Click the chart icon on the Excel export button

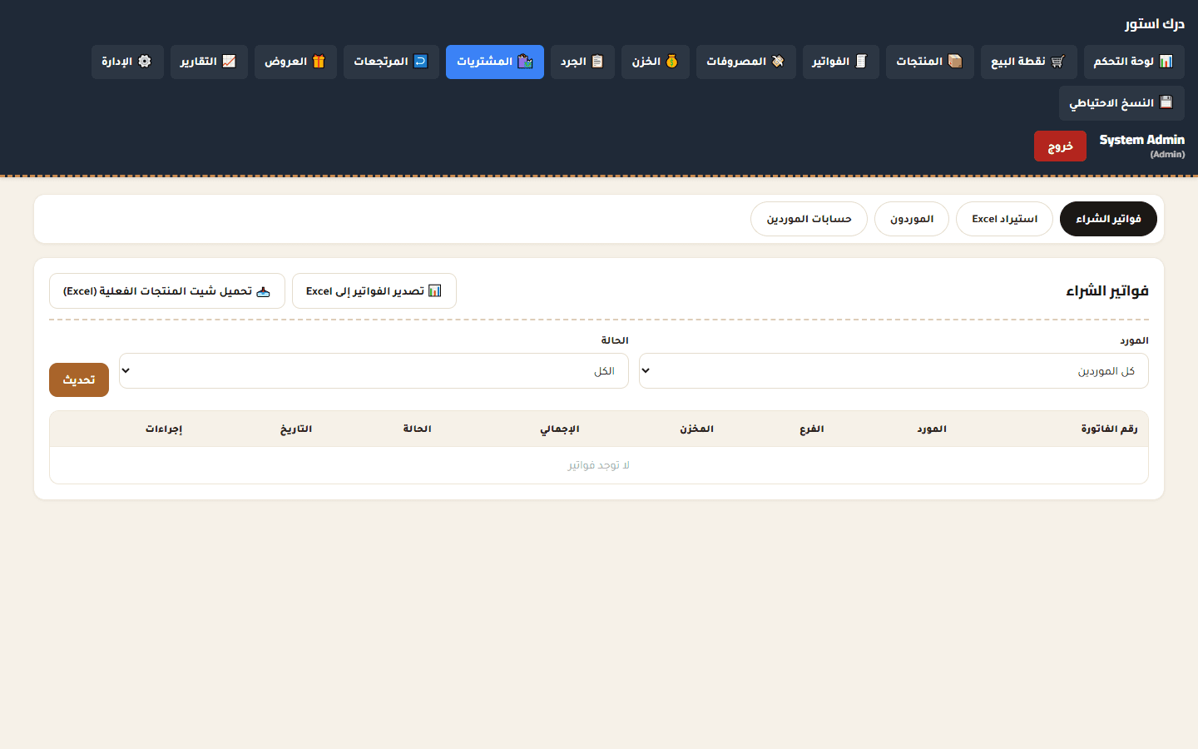point(434,291)
